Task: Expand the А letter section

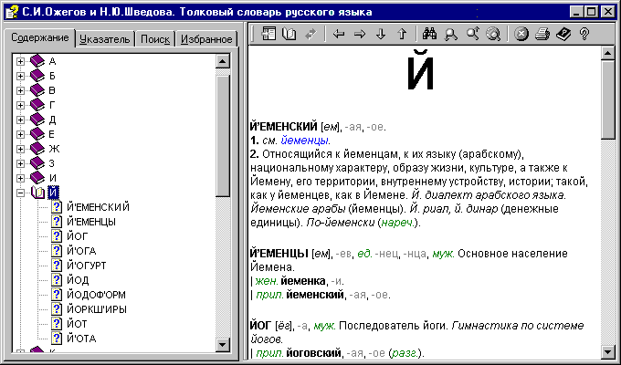Action: tap(21, 61)
